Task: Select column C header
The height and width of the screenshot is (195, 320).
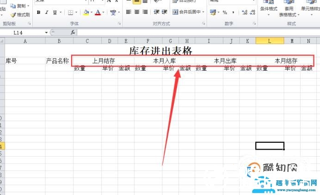Action: pyautogui.click(x=87, y=41)
